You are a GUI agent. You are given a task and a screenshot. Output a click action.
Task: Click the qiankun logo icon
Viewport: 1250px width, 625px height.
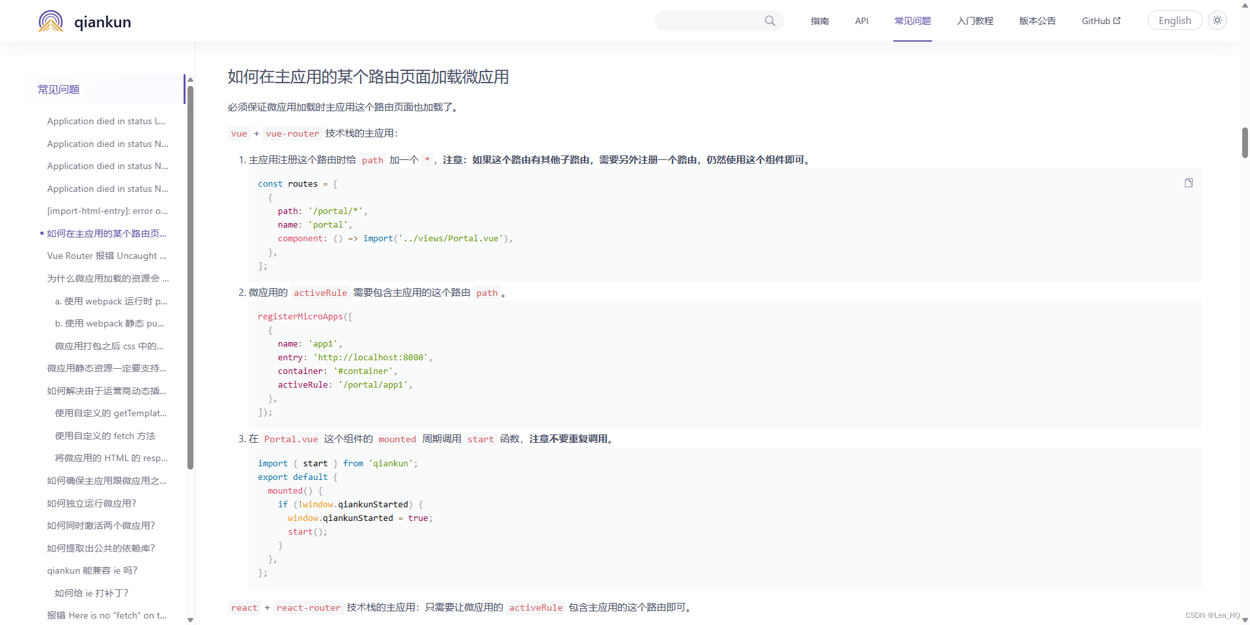51,21
